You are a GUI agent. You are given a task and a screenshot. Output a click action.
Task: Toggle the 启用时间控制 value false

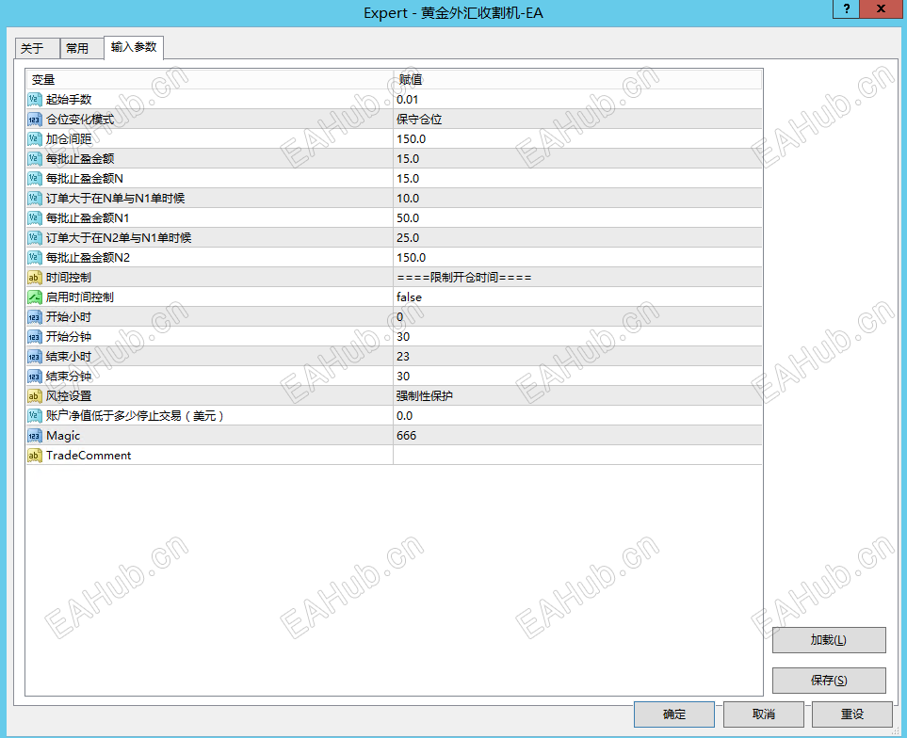(577, 297)
